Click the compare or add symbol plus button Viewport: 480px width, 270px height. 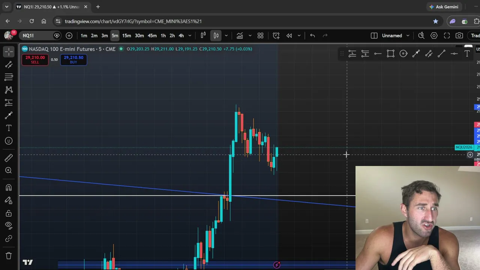pos(69,36)
